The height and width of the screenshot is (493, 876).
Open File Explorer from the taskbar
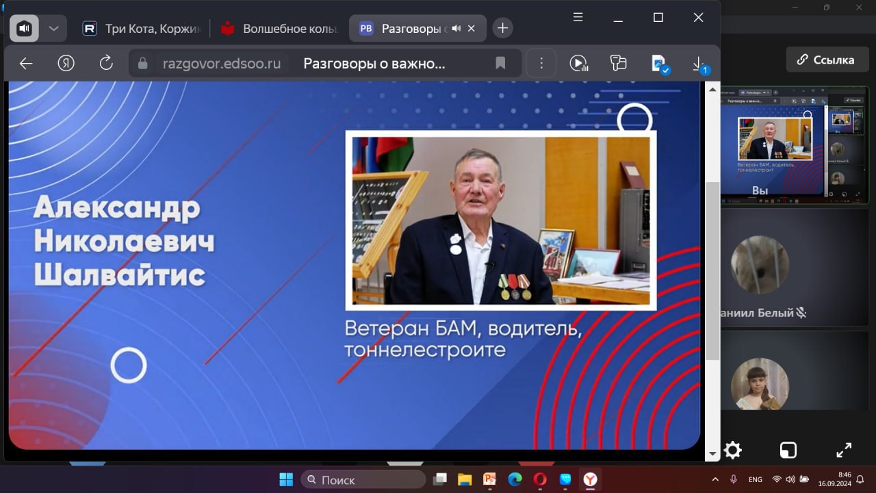(x=465, y=479)
